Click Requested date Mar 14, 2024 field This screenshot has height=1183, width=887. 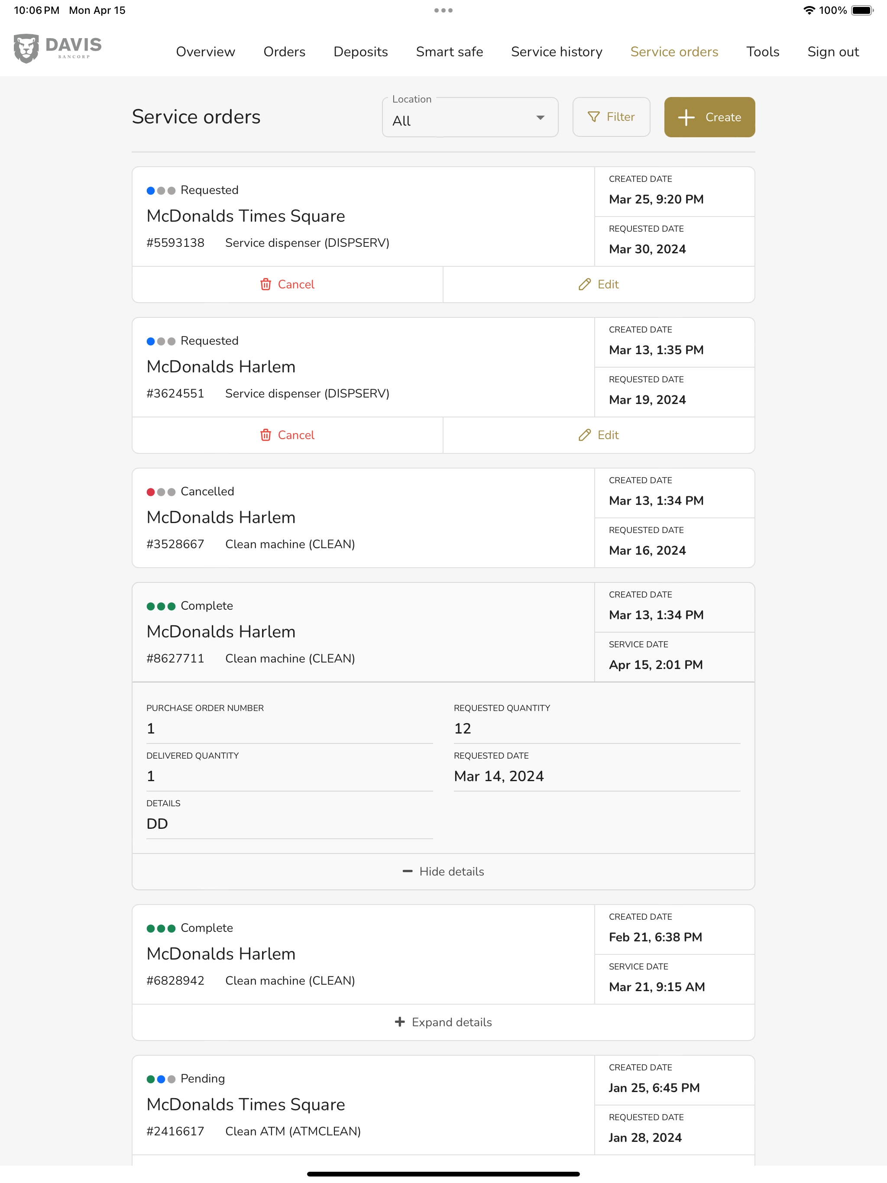tap(597, 776)
